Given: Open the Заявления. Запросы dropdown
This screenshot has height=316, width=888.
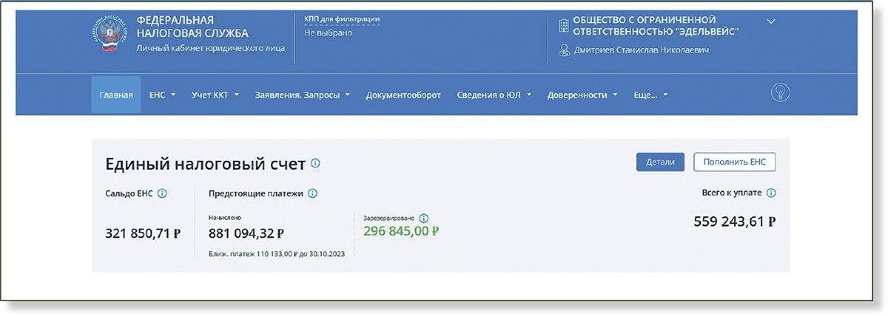Looking at the screenshot, I should pos(302,95).
